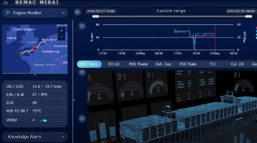Zoom out the map with minus button

tap(61, 37)
